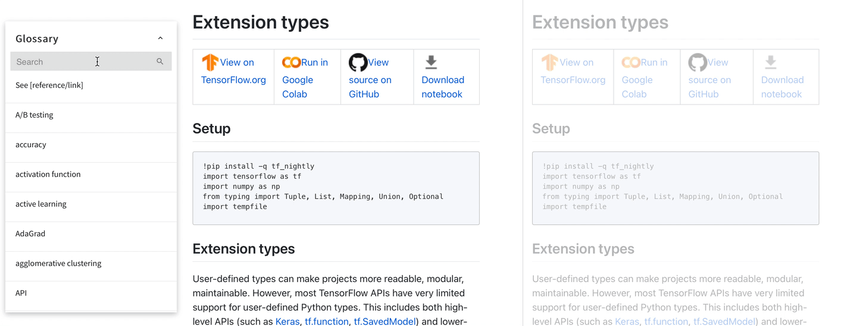Click the download arrow icon in left page
Image resolution: width=841 pixels, height=326 pixels.
[432, 62]
